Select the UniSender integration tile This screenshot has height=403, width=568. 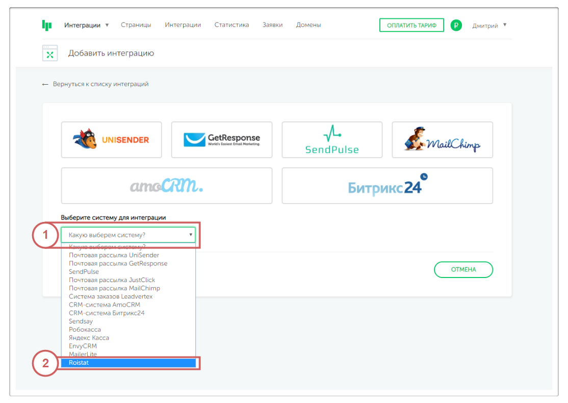[111, 140]
